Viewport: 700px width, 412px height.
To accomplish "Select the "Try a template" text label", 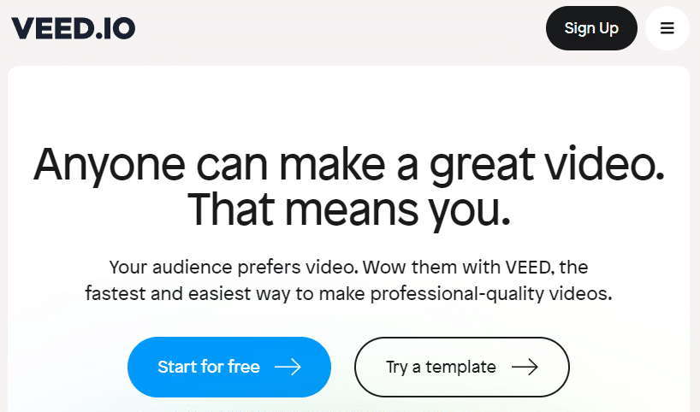I will coord(441,367).
